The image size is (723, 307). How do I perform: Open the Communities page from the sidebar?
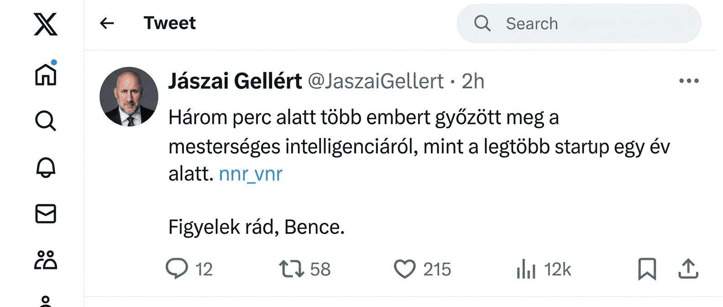click(46, 260)
